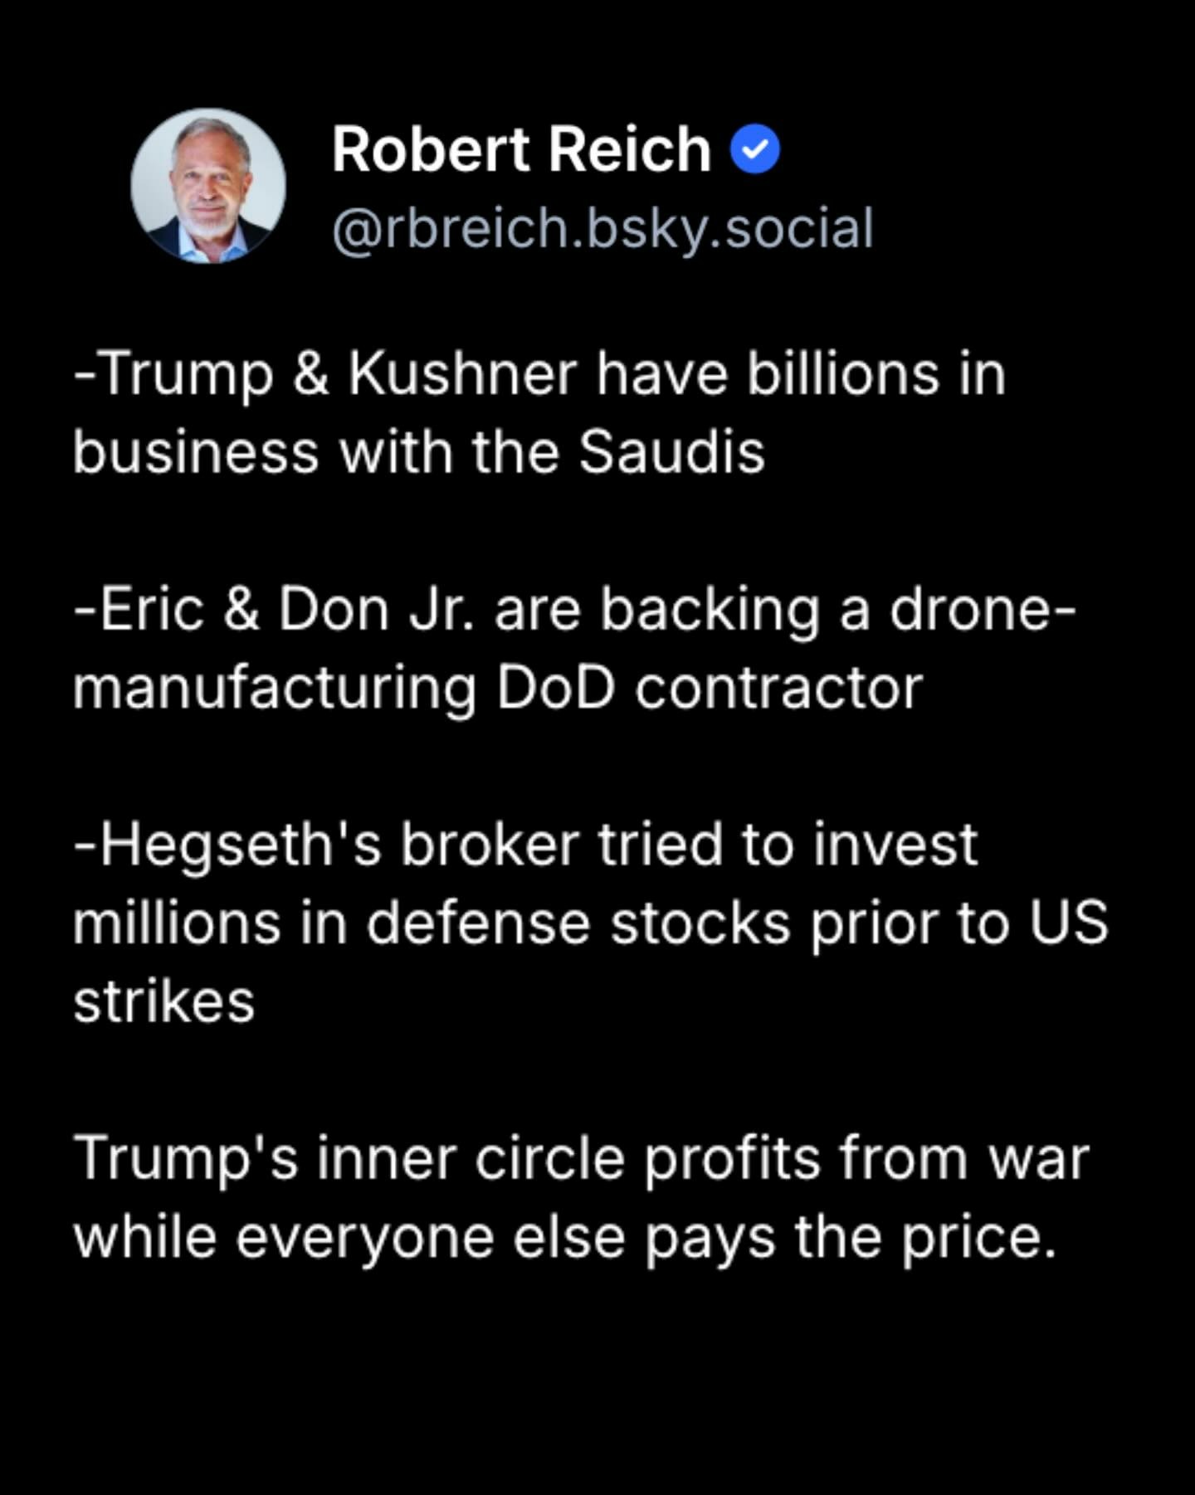Click "Eric" in the second bullet
Image resolution: width=1195 pixels, height=1495 pixels.
pos(152,610)
